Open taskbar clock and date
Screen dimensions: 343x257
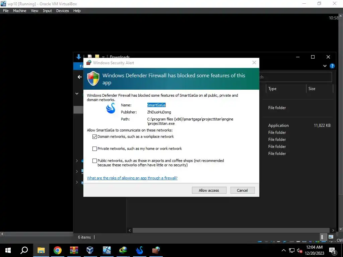point(315,250)
